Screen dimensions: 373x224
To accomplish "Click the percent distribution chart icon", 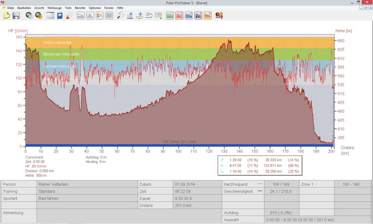I will pos(100,15).
